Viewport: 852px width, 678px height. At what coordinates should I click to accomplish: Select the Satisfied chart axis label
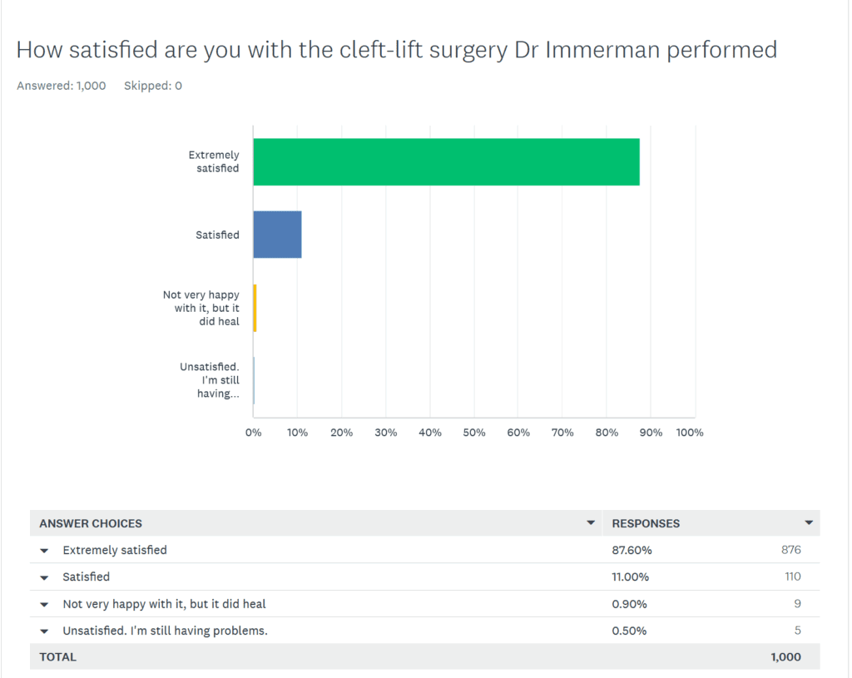pos(217,235)
